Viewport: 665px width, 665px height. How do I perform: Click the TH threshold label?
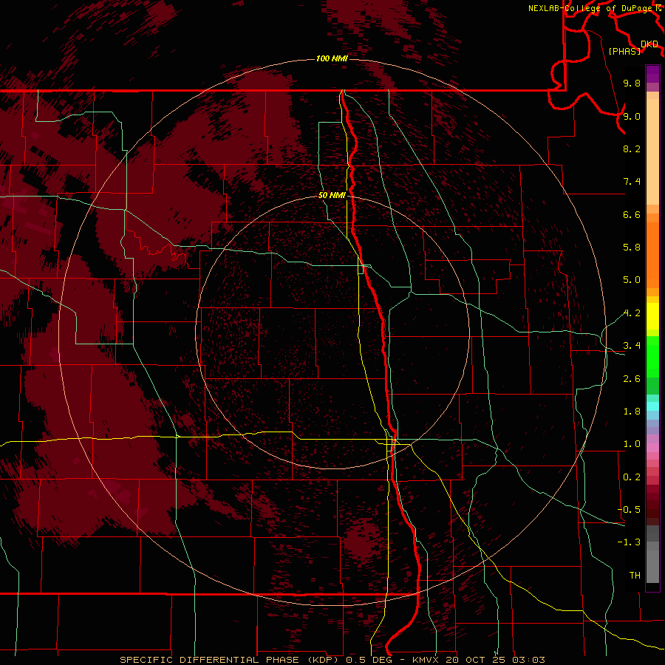pyautogui.click(x=635, y=576)
